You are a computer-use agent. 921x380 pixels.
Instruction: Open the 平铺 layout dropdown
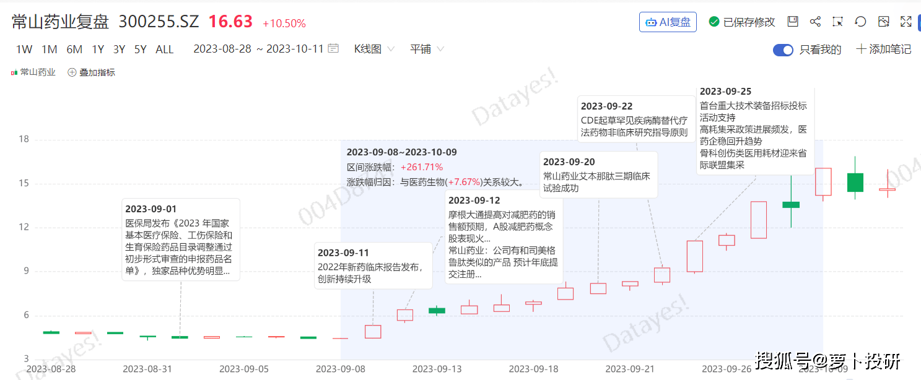[x=427, y=49]
